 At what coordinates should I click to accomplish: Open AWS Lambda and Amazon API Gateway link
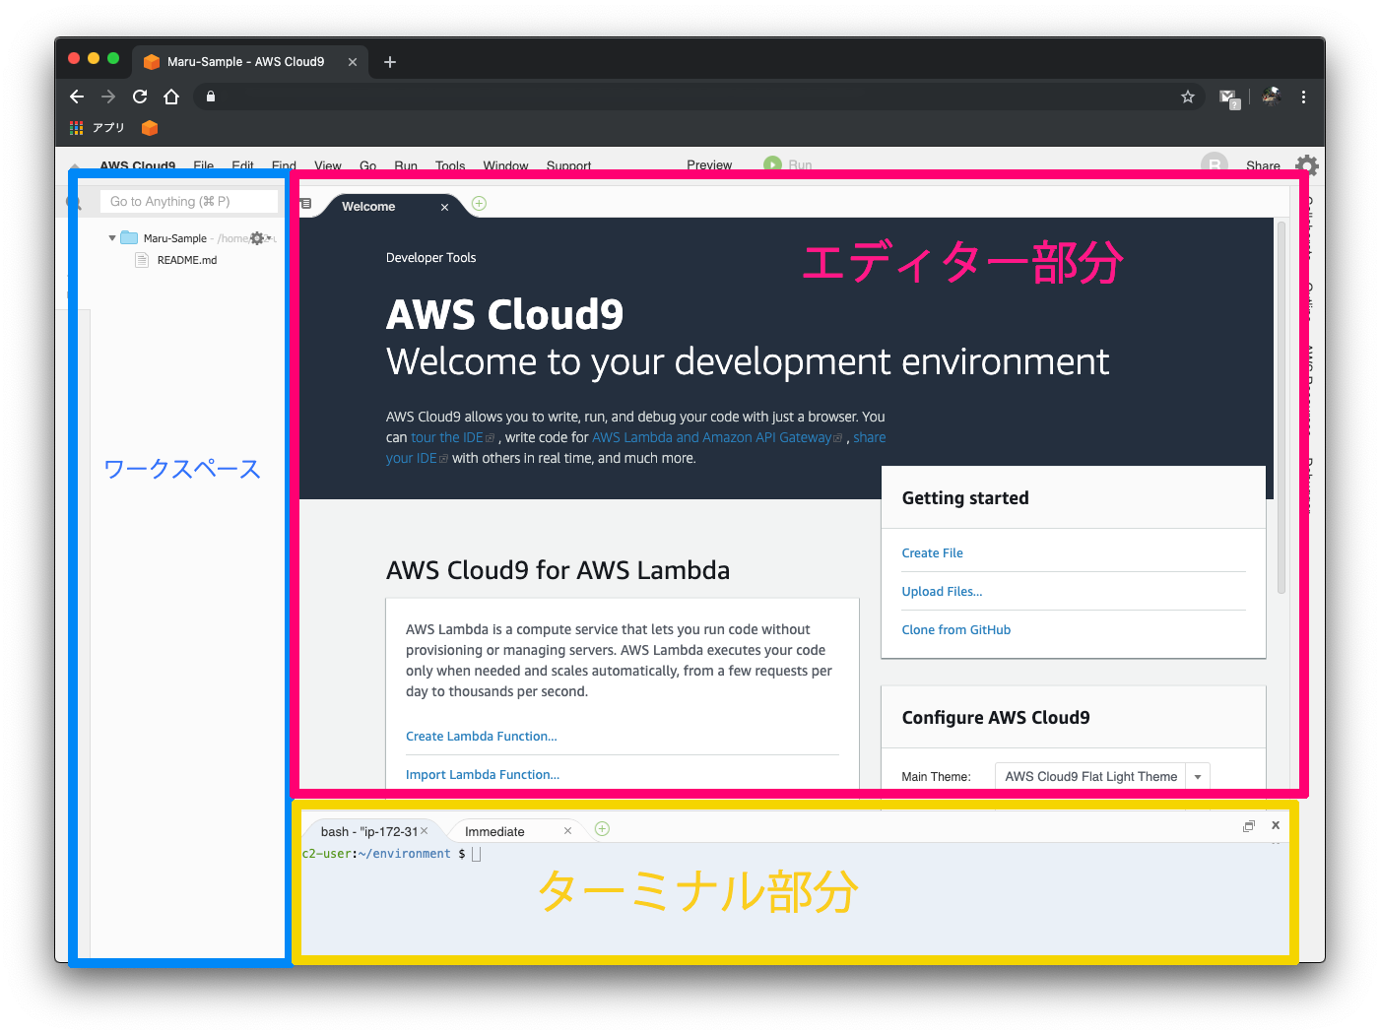pyautogui.click(x=712, y=437)
